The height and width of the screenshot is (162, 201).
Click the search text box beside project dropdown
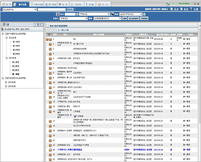(52, 9)
